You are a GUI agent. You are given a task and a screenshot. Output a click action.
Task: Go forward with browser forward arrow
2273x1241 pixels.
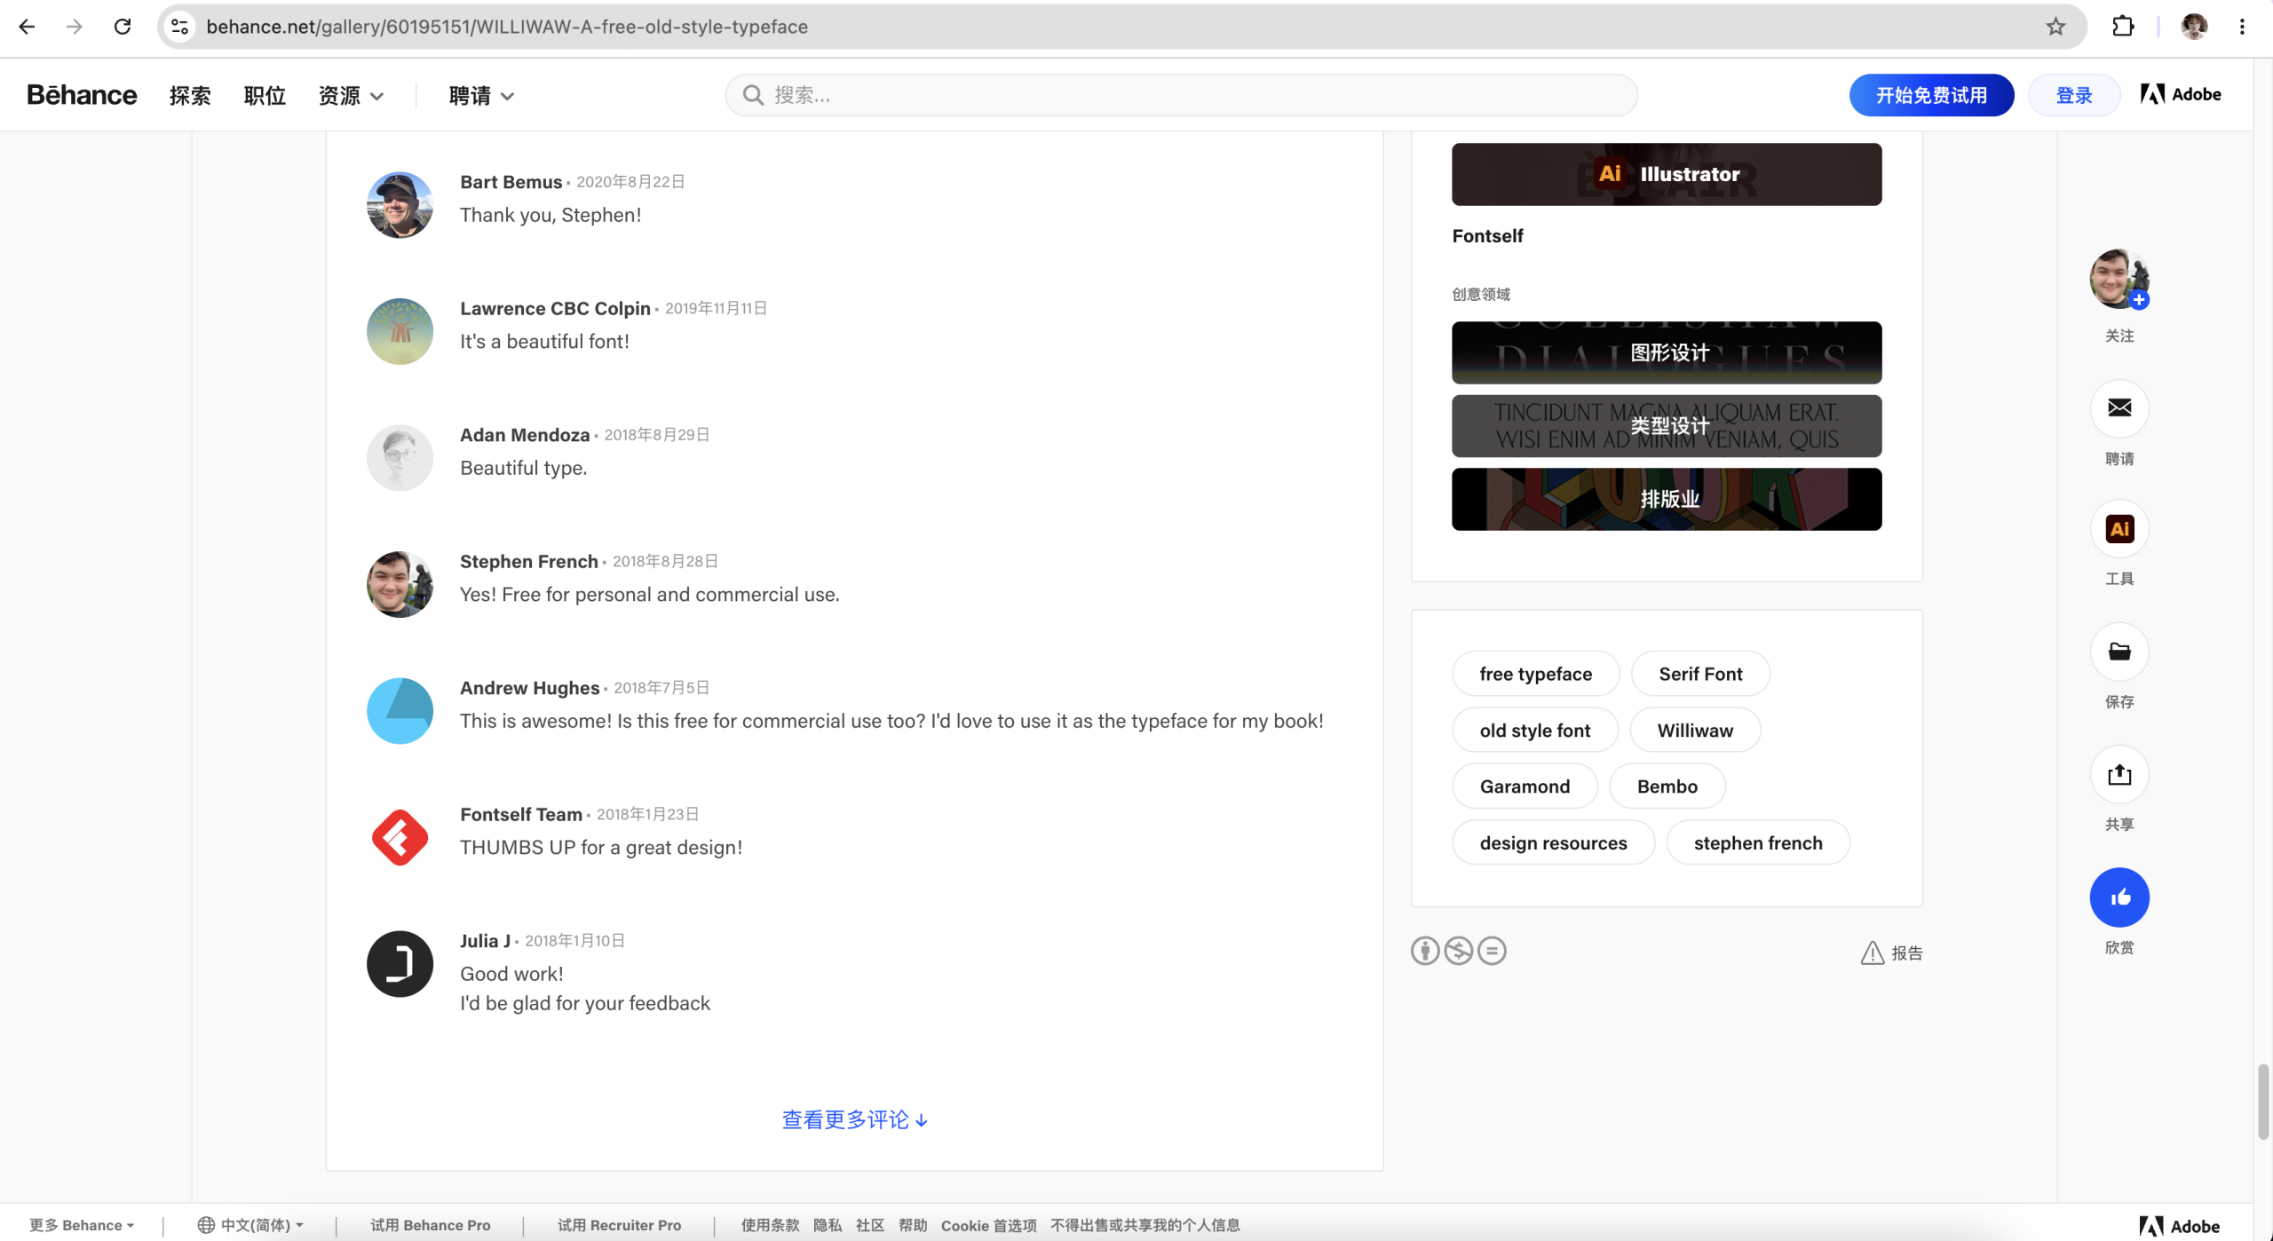tap(75, 27)
